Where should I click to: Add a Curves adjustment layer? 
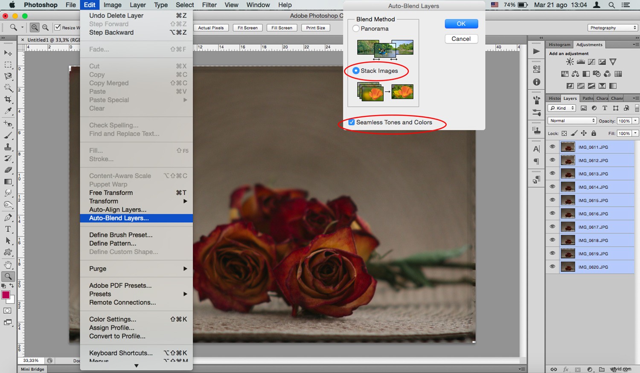tap(591, 61)
